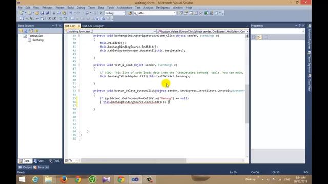Viewport: 328px width, 184px height.
Task: Click the Cut scissors toolbar icon
Action: (x=54, y=13)
